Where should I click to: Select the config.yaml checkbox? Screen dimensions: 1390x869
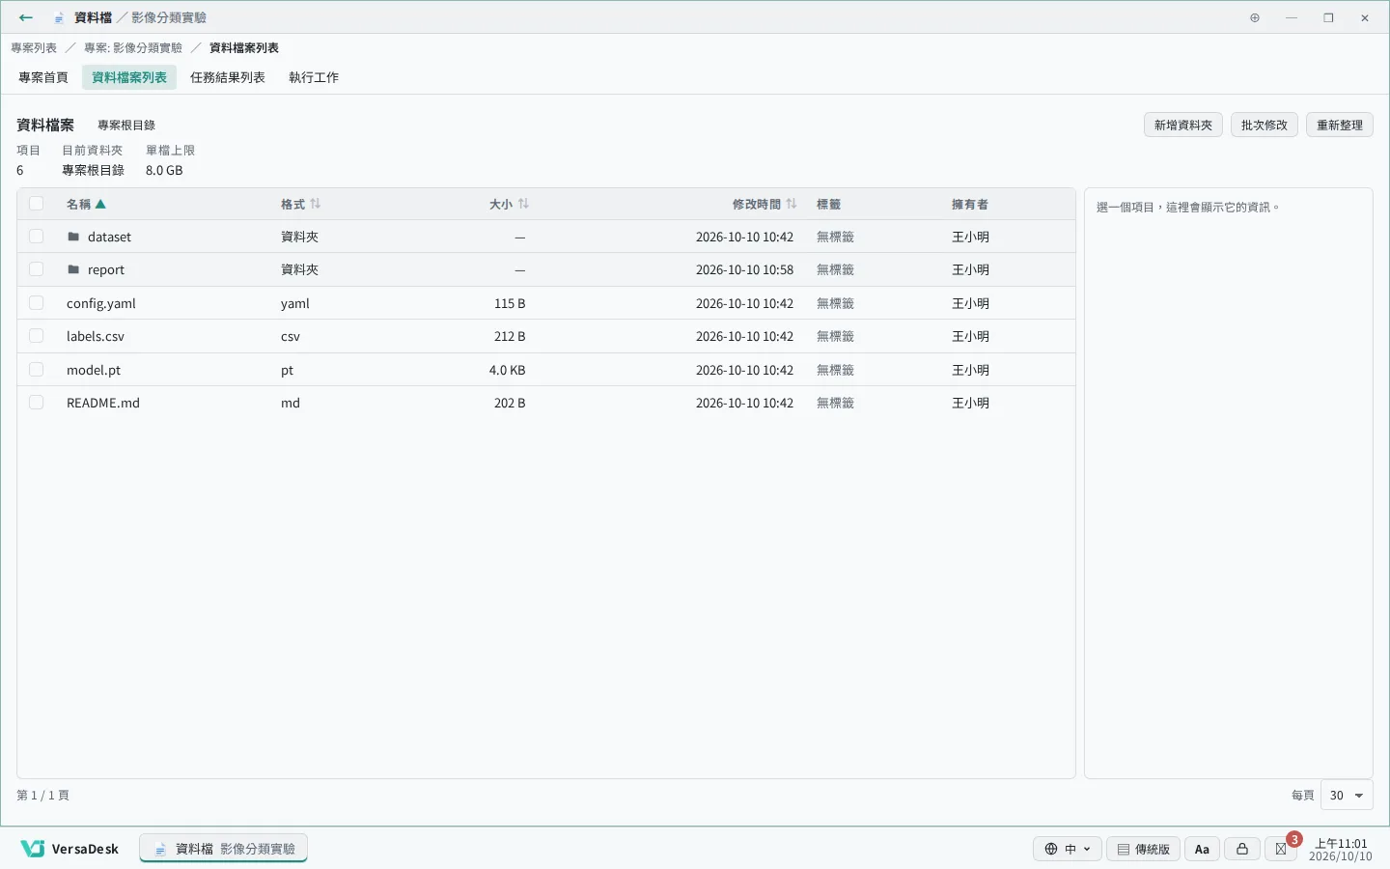[x=36, y=303]
